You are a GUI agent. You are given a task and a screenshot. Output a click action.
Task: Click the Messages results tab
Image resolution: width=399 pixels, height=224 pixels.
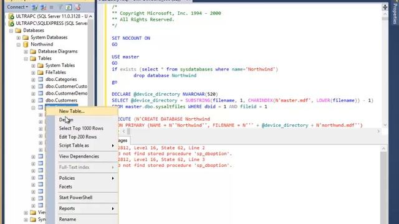coord(123,141)
